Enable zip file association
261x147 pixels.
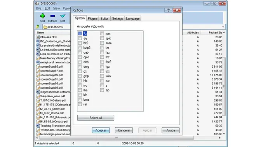click(102, 90)
